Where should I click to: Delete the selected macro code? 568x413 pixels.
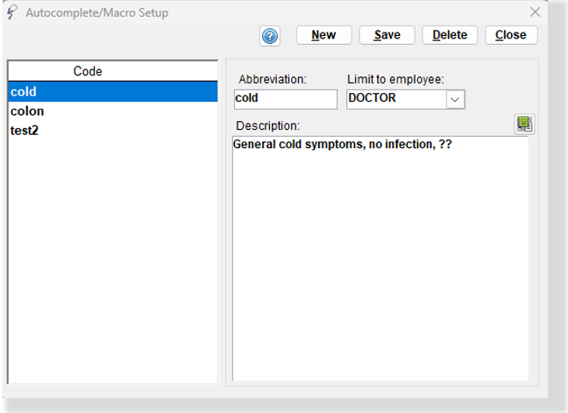(x=450, y=35)
